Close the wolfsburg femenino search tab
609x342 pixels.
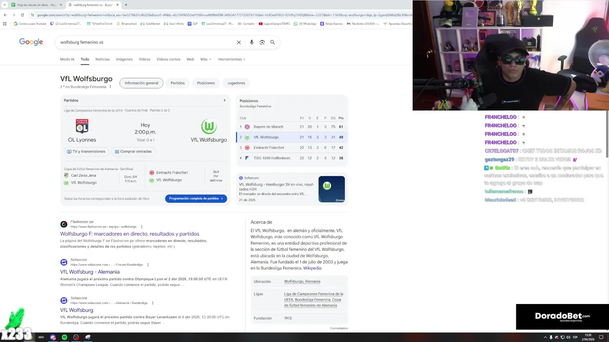118,5
